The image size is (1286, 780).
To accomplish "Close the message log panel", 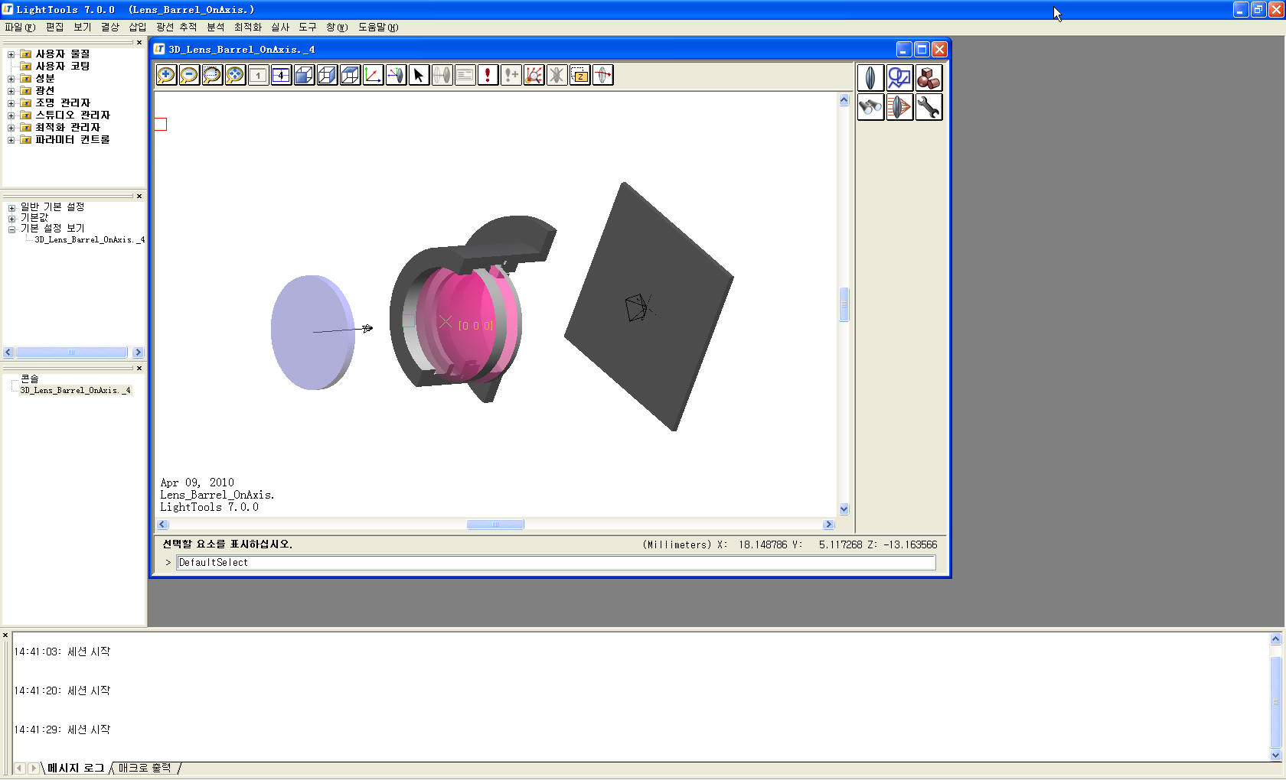I will click(5, 635).
